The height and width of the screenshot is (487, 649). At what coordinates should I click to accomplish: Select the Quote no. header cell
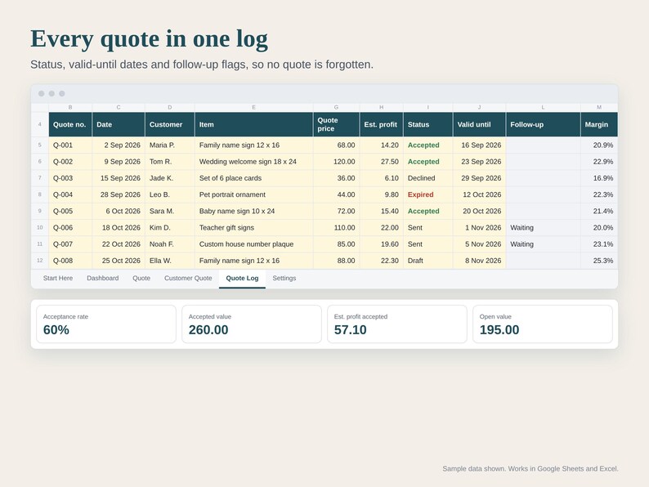[70, 124]
